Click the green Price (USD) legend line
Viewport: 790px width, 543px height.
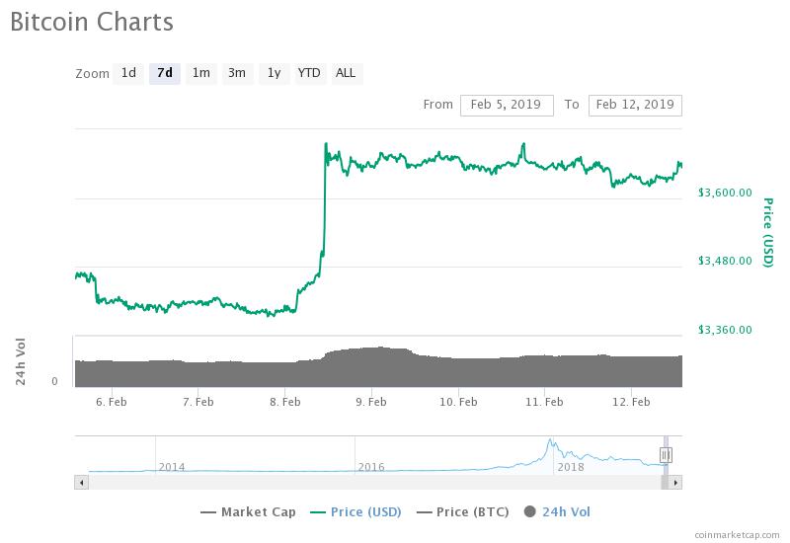pos(317,512)
